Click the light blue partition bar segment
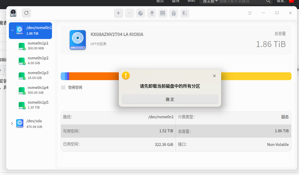This screenshot has width=299, height=175. pyautogui.click(x=63, y=76)
